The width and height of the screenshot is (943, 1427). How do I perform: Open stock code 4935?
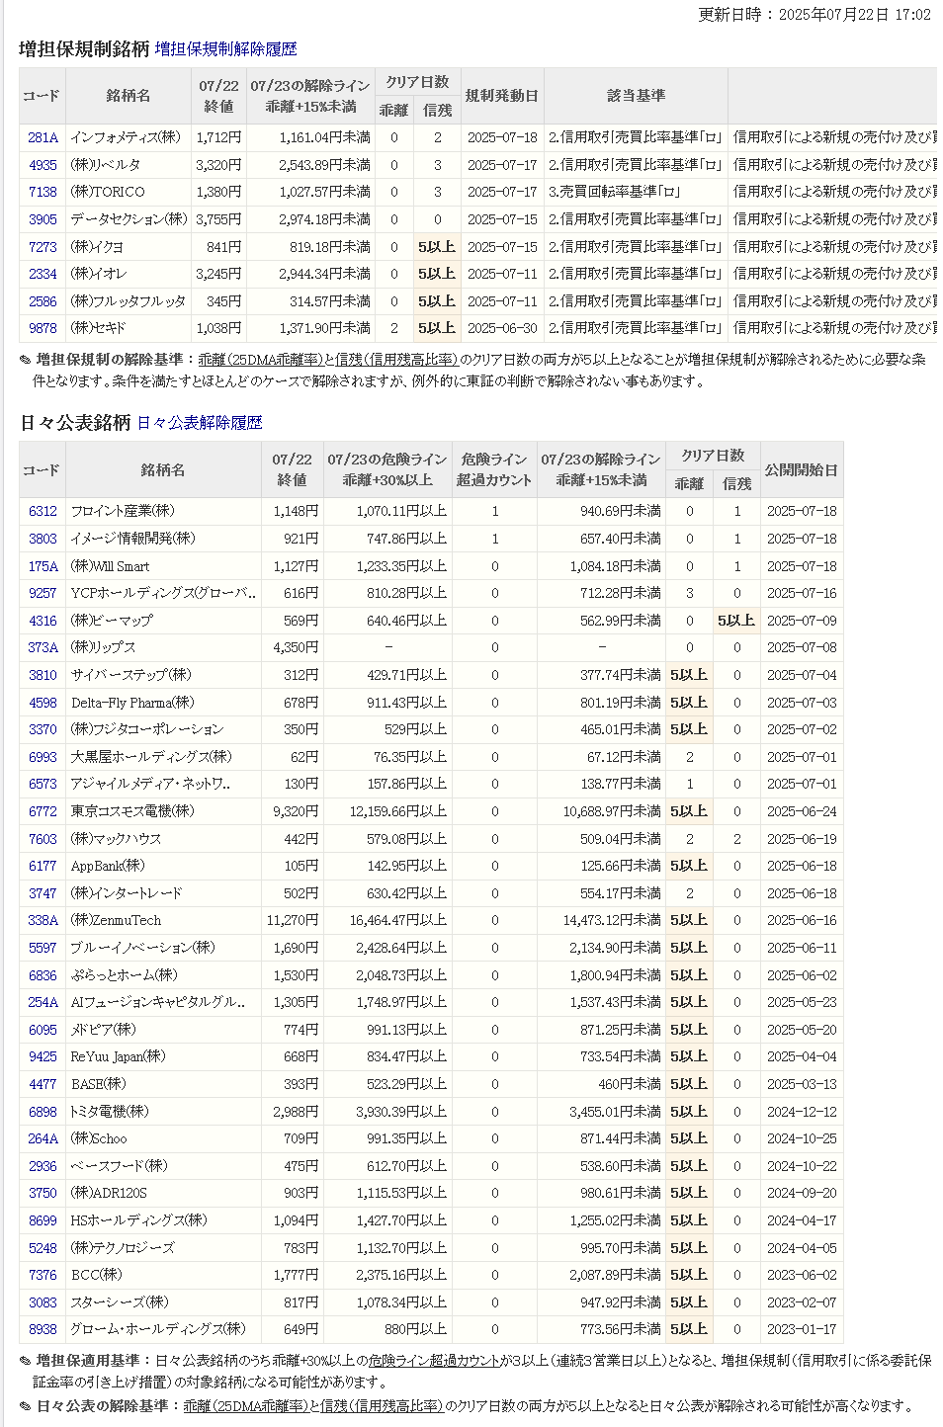coord(43,165)
